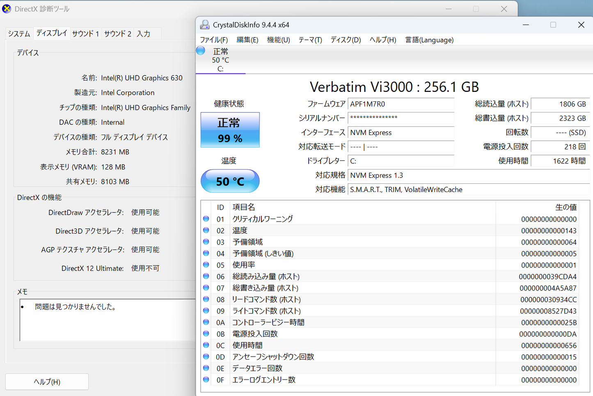Click status dot for コントローラービジー時間 row
The image size is (593, 396).
pyautogui.click(x=206, y=322)
